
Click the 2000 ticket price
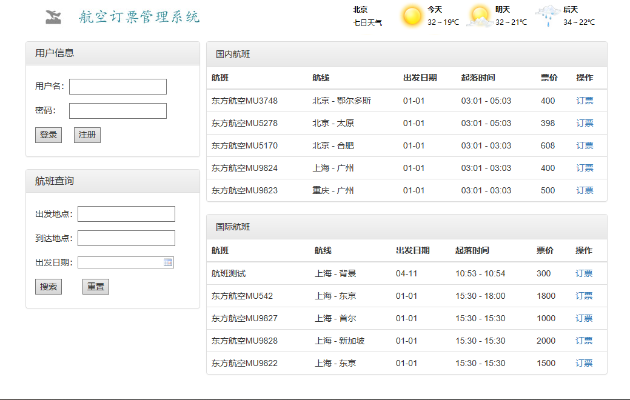point(546,341)
